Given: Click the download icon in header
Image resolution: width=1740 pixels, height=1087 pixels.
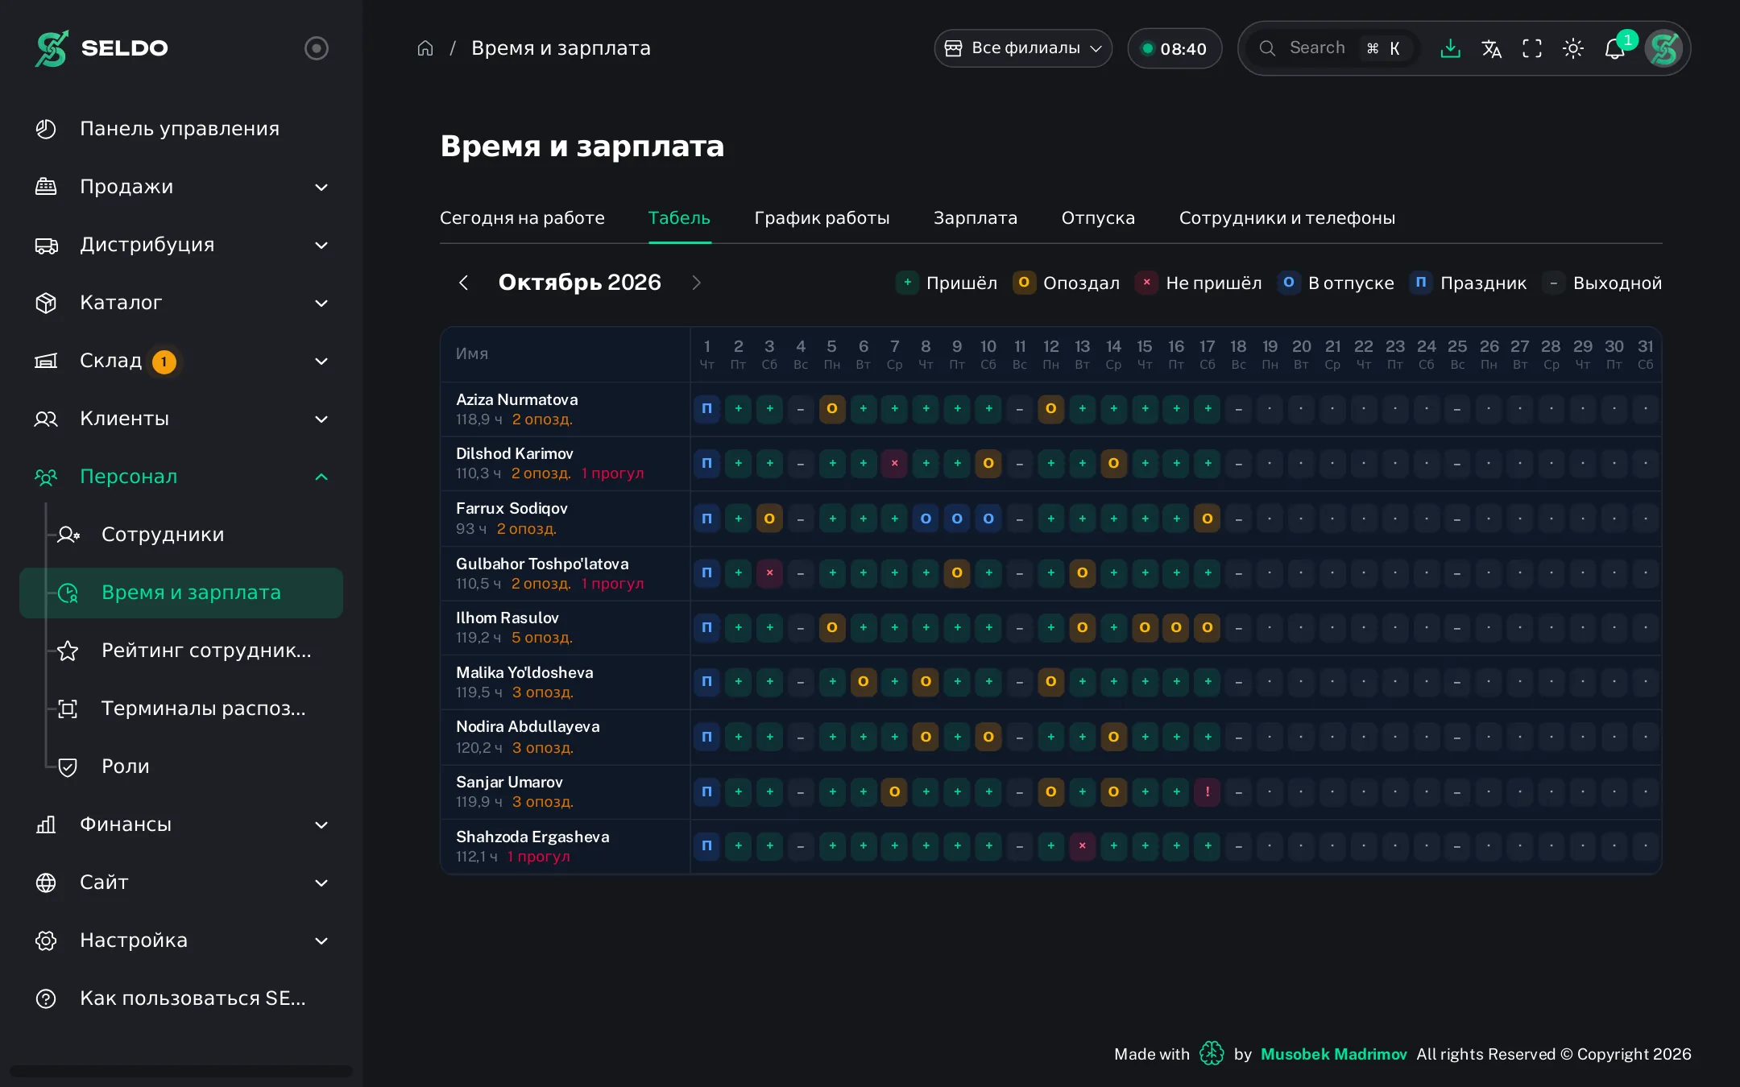Looking at the screenshot, I should tap(1450, 48).
